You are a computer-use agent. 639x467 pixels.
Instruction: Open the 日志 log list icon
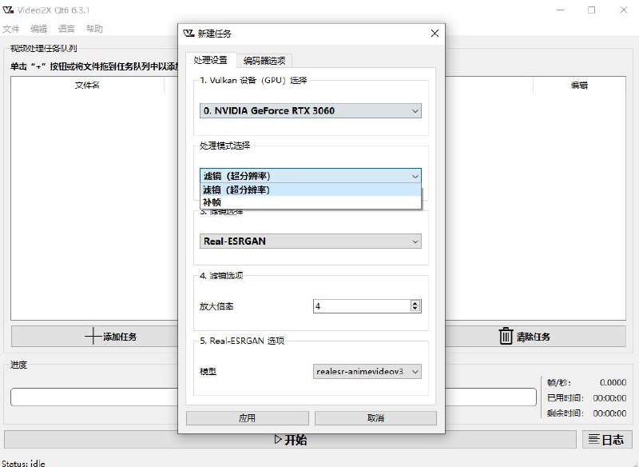click(x=593, y=439)
